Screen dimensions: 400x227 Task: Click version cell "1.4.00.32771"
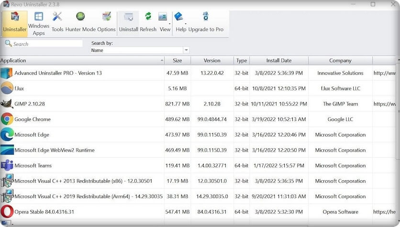click(x=212, y=165)
